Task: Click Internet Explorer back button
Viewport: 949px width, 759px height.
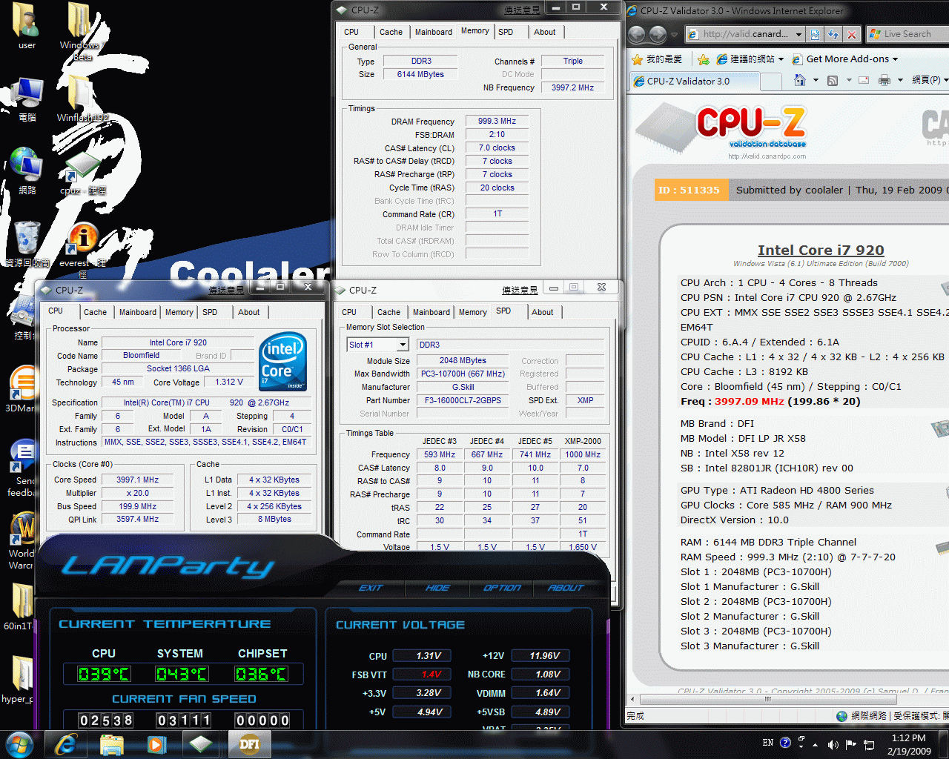Action: tap(637, 34)
